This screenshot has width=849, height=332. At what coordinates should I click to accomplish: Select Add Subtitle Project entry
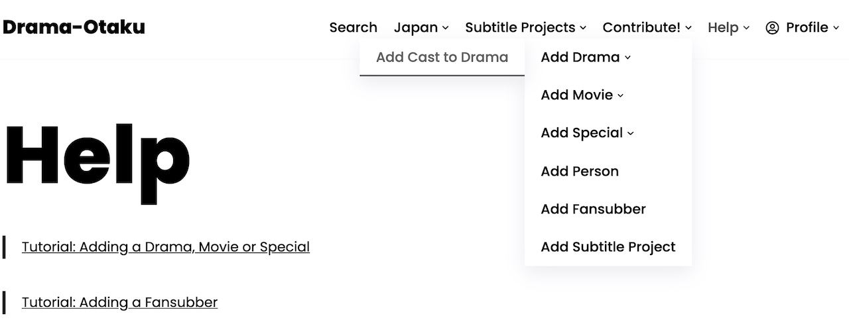(608, 247)
